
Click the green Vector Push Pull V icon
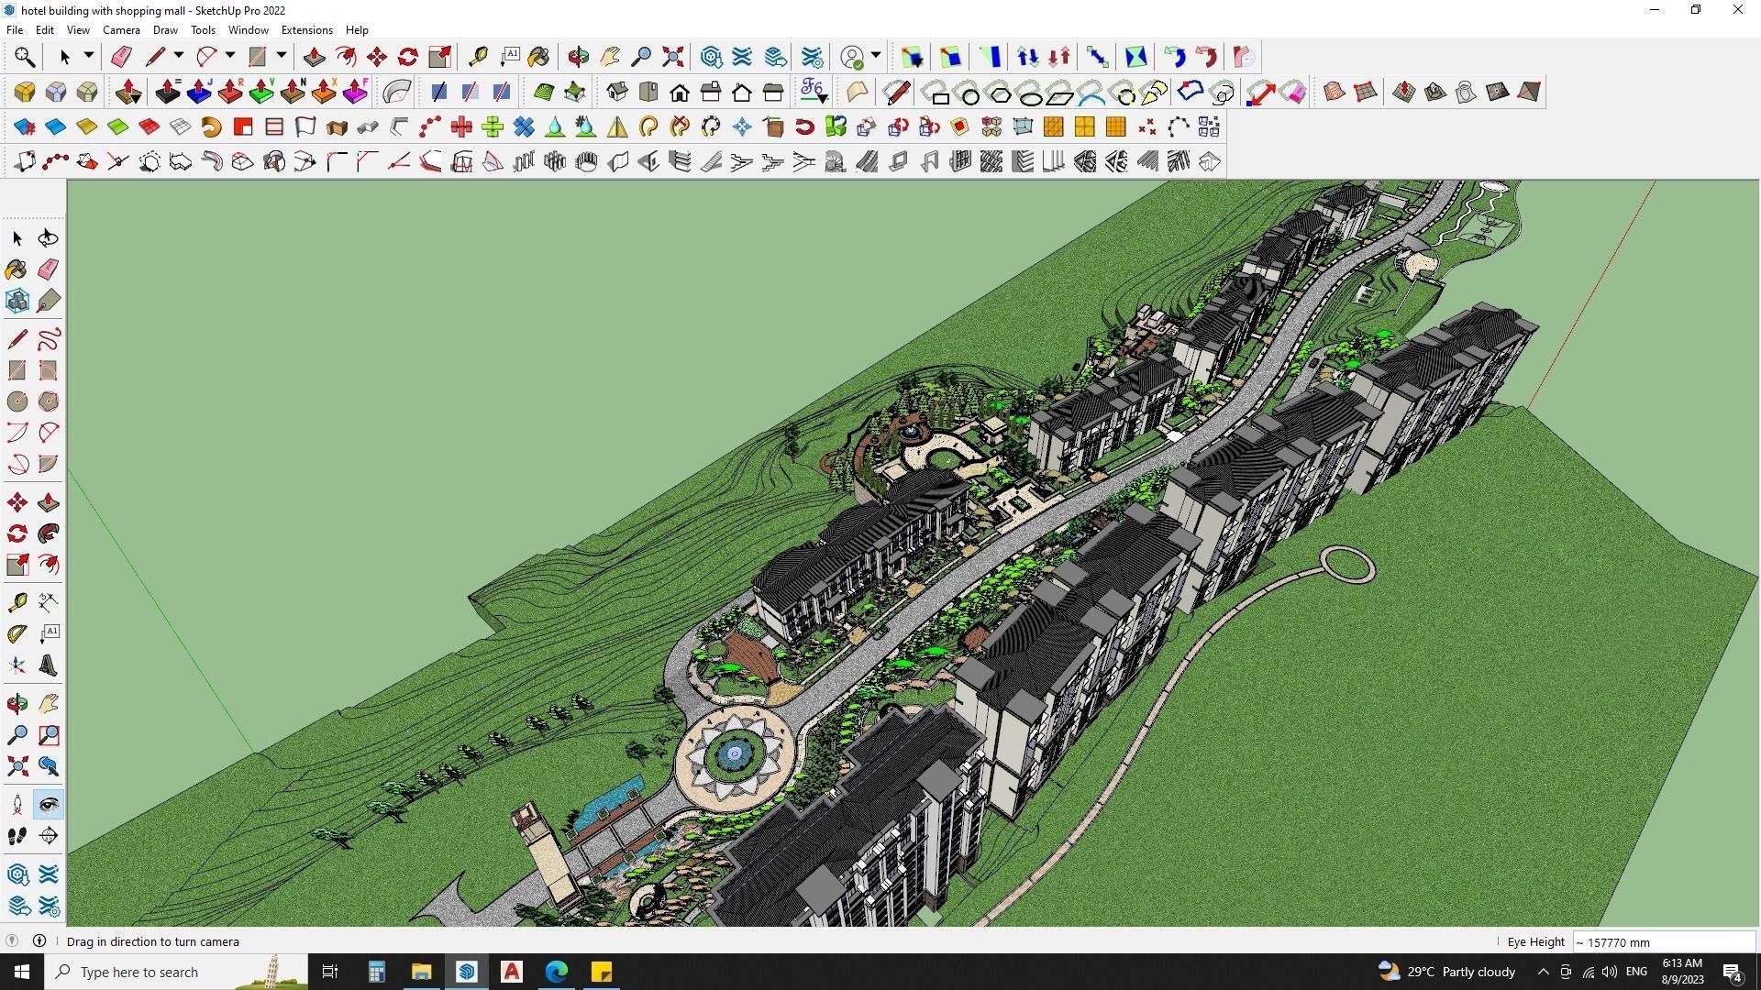[x=261, y=92]
